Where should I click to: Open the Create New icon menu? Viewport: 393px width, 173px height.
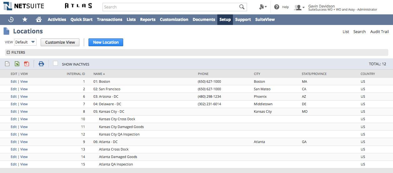(263, 7)
